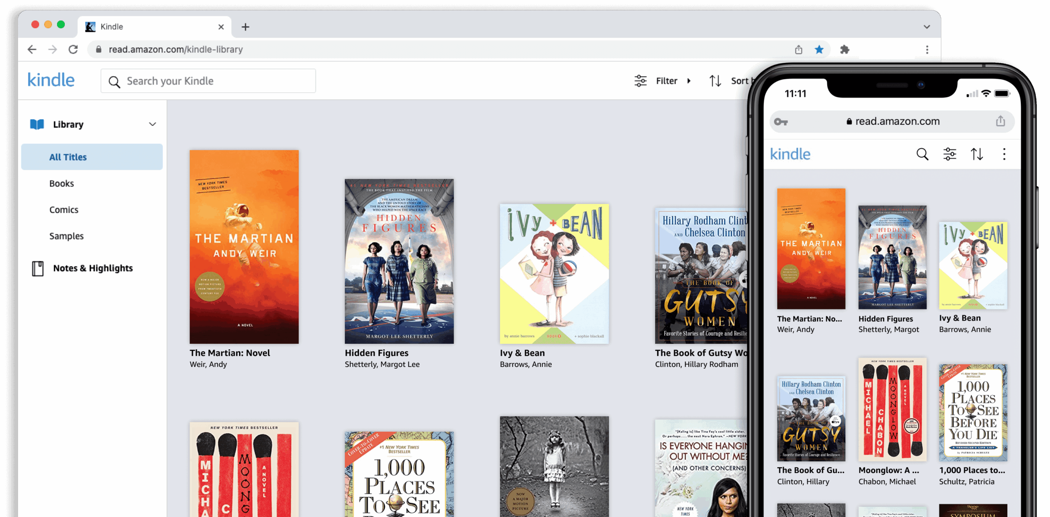This screenshot has height=517, width=1050.
Task: Collapse the Library section
Action: (x=152, y=124)
